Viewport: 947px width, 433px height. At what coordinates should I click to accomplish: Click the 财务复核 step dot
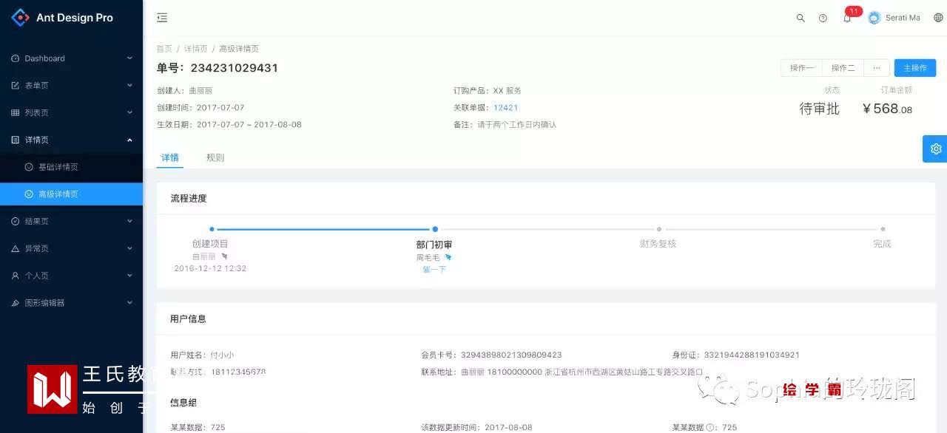[x=658, y=229]
